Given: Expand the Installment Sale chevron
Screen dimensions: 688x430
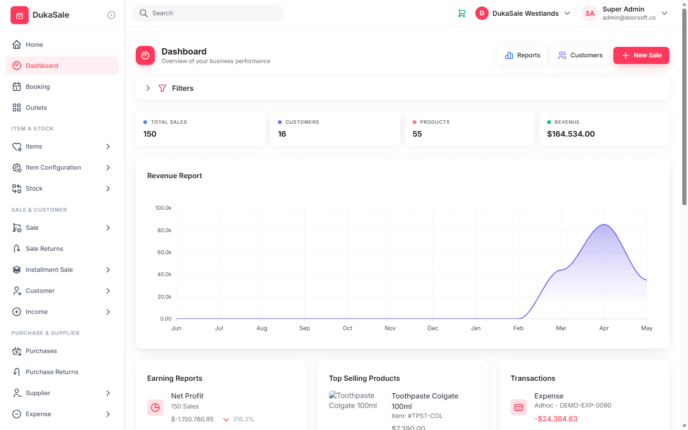Looking at the screenshot, I should [x=108, y=270].
